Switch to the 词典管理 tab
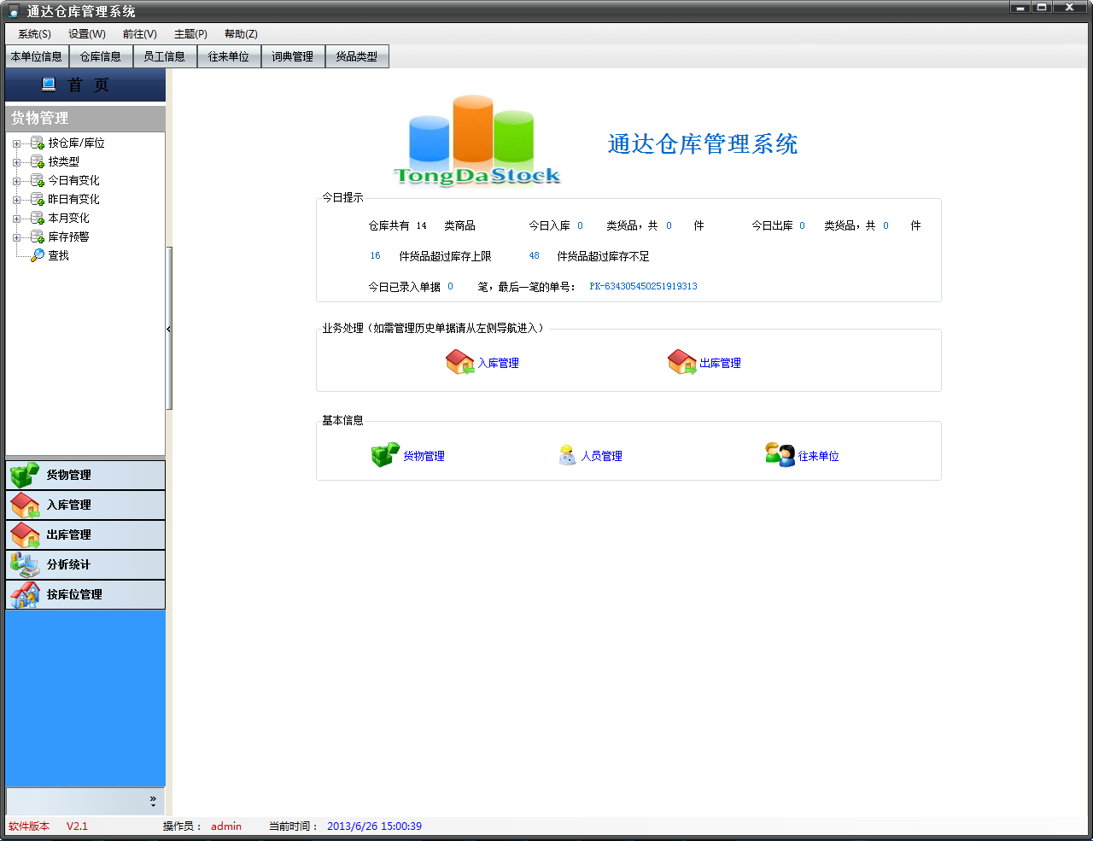The image size is (1093, 841). 293,56
